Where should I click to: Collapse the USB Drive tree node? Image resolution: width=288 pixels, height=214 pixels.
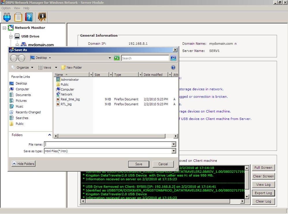[x=11, y=37]
